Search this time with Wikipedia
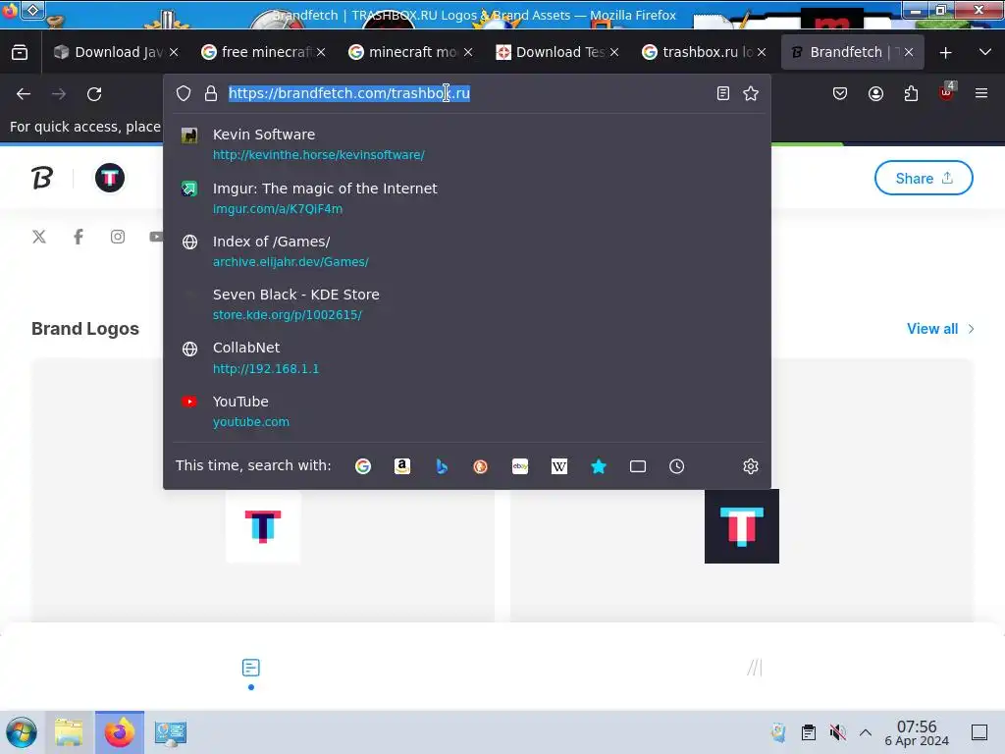This screenshot has height=754, width=1005. (558, 466)
